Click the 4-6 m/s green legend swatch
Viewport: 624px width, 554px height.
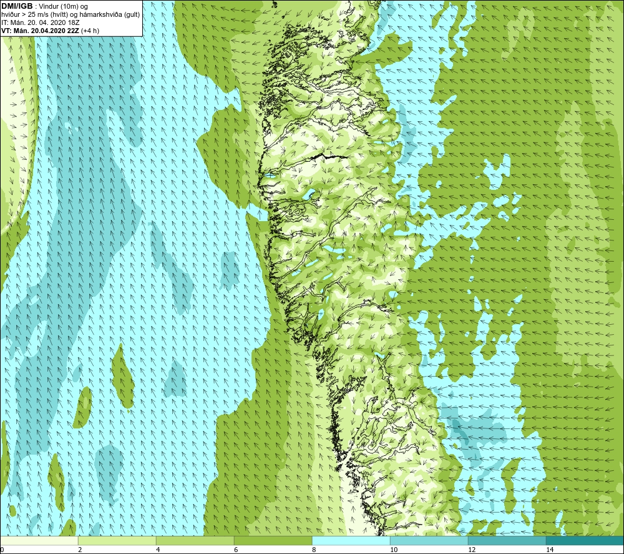click(195, 541)
